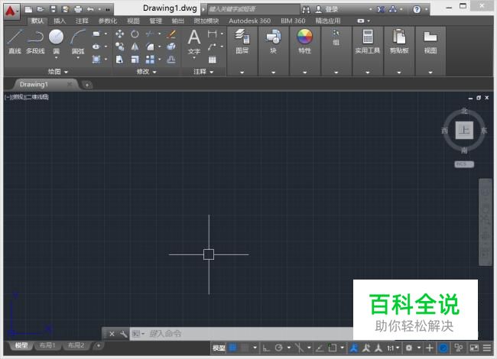
Task: Open the Layers (图层) panel
Action: click(242, 41)
